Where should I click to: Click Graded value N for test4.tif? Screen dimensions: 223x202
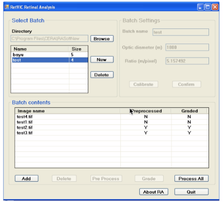click(189, 117)
